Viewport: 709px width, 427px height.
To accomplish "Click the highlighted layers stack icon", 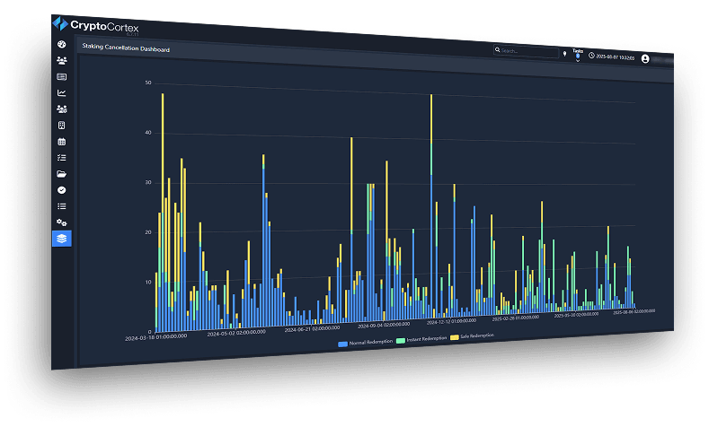I will pyautogui.click(x=61, y=239).
